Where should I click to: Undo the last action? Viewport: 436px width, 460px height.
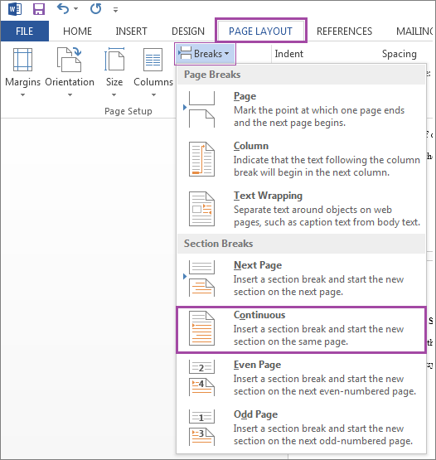(x=63, y=9)
